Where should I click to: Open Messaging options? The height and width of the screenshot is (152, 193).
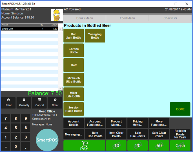tap(74, 134)
